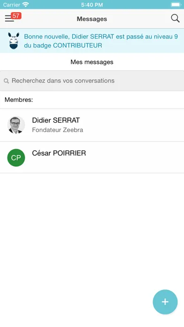The height and width of the screenshot is (327, 184).
Task: Open the hamburger menu icon
Action: click(9, 19)
